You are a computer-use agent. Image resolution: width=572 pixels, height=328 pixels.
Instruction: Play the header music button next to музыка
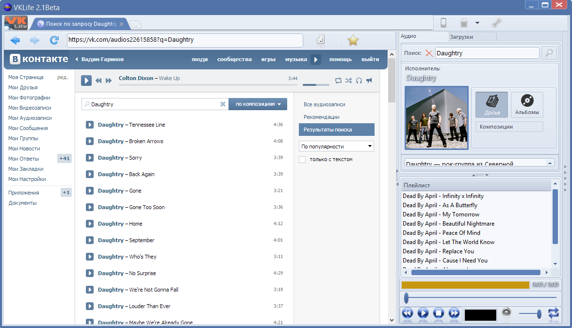[316, 59]
